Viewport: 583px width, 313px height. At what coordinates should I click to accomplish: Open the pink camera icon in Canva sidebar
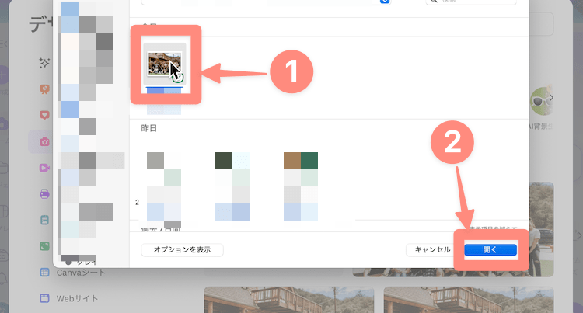coord(44,141)
